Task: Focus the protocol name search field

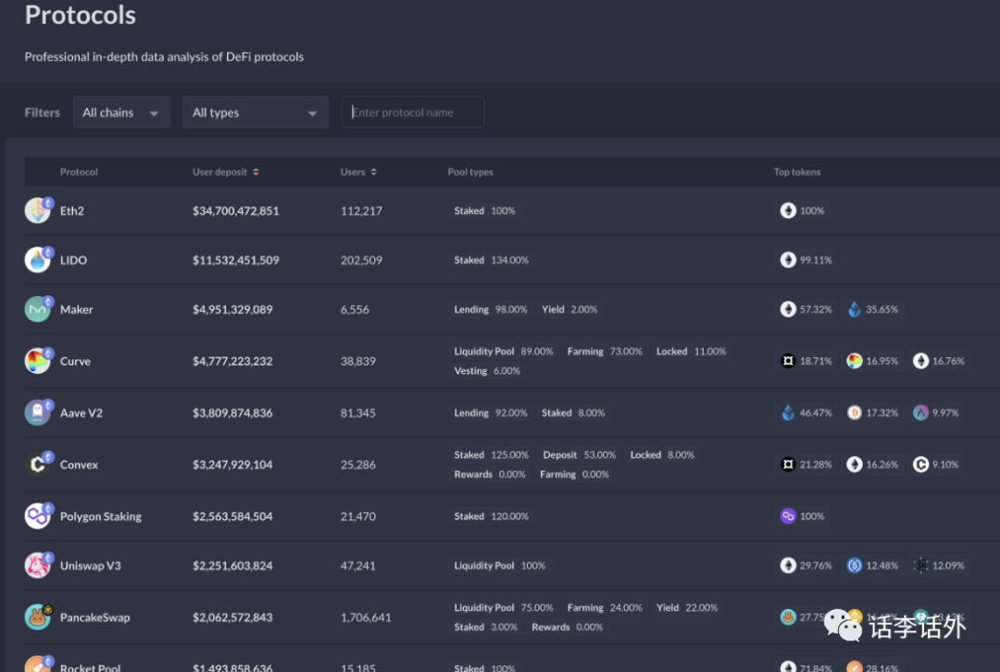Action: tap(413, 112)
